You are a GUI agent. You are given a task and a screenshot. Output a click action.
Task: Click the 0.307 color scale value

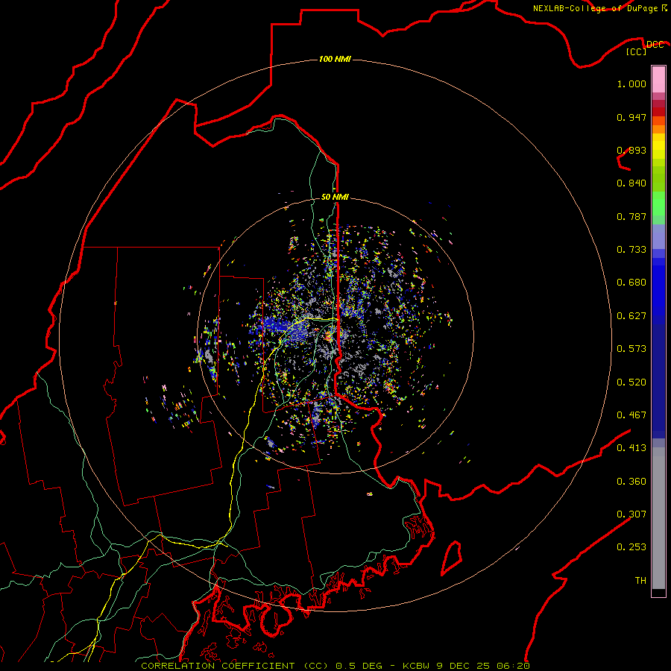[631, 514]
